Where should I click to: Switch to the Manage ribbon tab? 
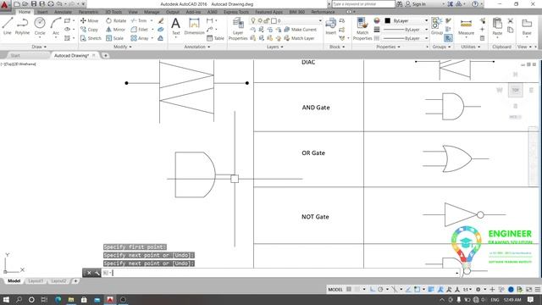coord(152,12)
